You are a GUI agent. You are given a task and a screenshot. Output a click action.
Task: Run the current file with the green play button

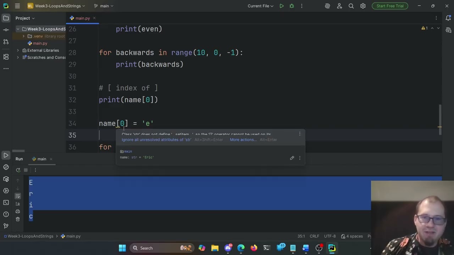282,6
